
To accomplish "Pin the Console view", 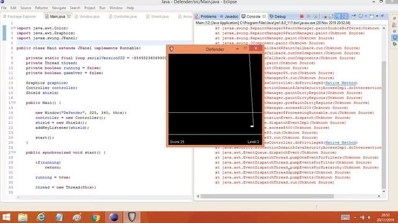I will tap(353, 16).
